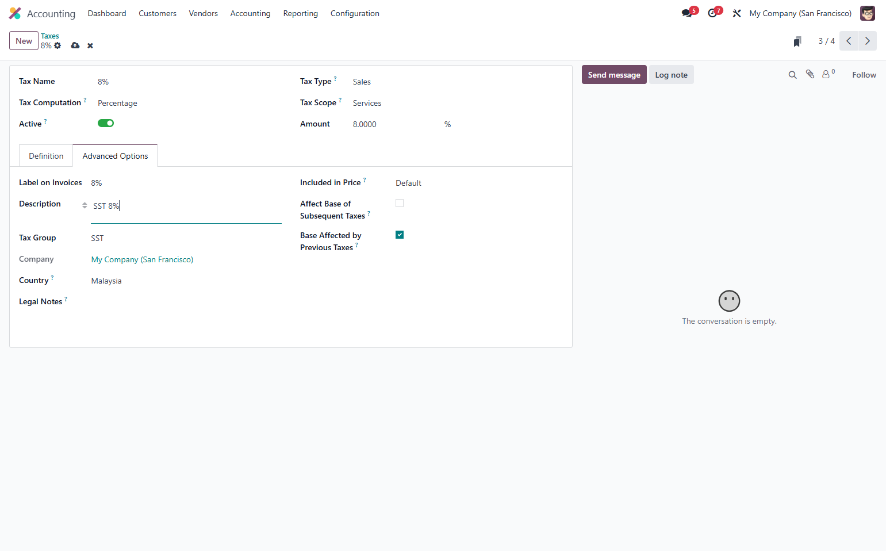The height and width of the screenshot is (551, 886).
Task: Go to the next record arrow
Action: pos(868,41)
